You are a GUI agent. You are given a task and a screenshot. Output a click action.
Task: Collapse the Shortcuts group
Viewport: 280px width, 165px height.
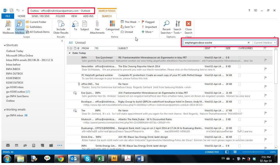pos(5,45)
